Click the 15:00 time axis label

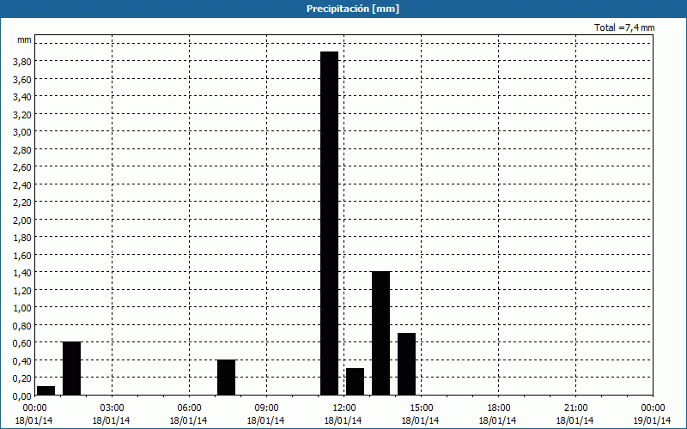pyautogui.click(x=421, y=408)
